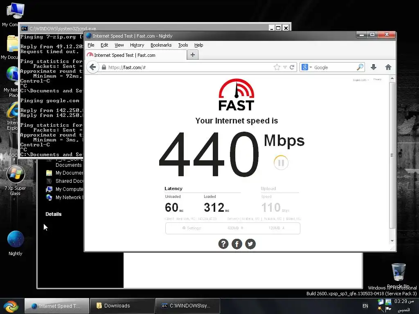Click the system clock showing 03:29

tap(404, 301)
